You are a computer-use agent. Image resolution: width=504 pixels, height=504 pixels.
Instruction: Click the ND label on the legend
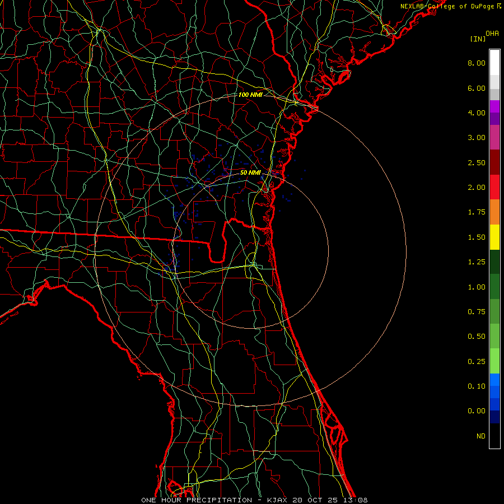(480, 436)
